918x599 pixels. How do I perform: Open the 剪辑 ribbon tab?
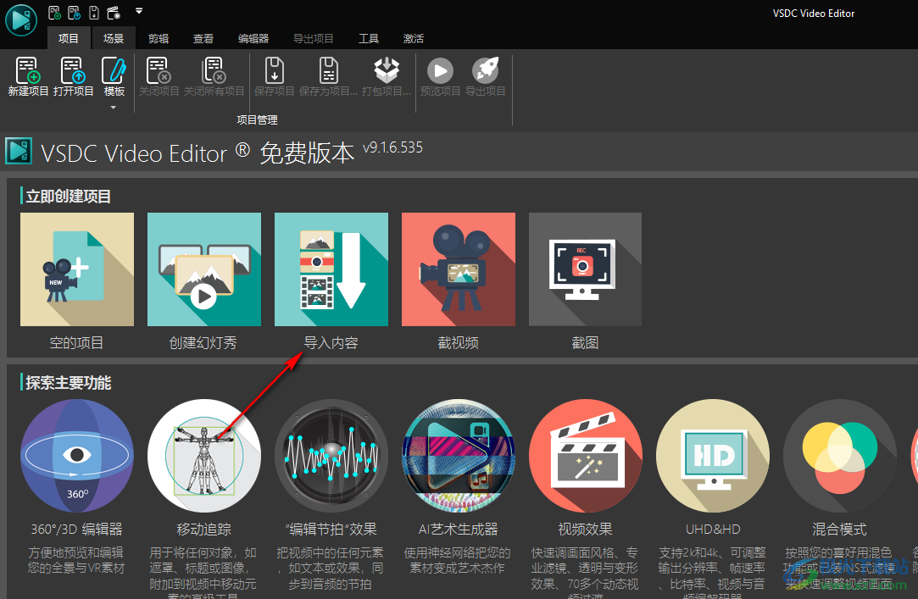coord(159,39)
